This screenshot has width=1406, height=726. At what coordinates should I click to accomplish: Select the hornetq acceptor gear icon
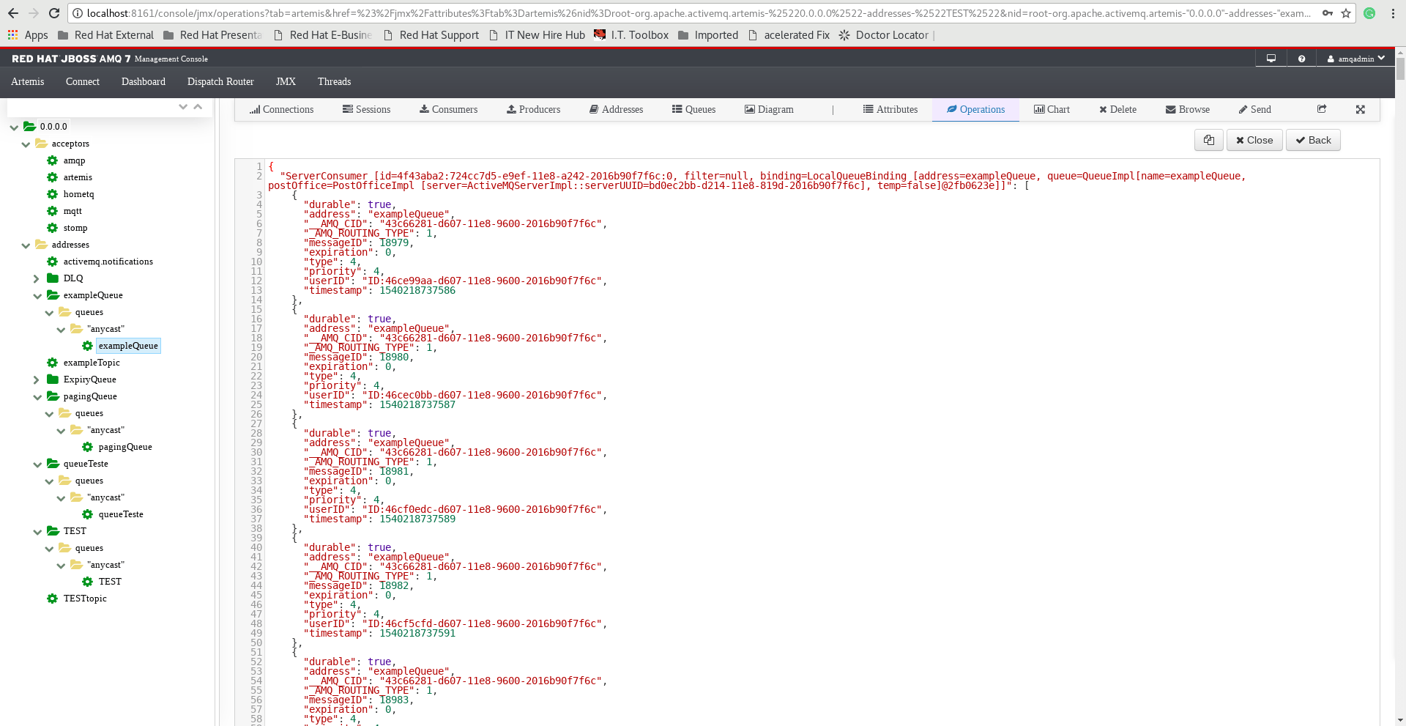(51, 194)
